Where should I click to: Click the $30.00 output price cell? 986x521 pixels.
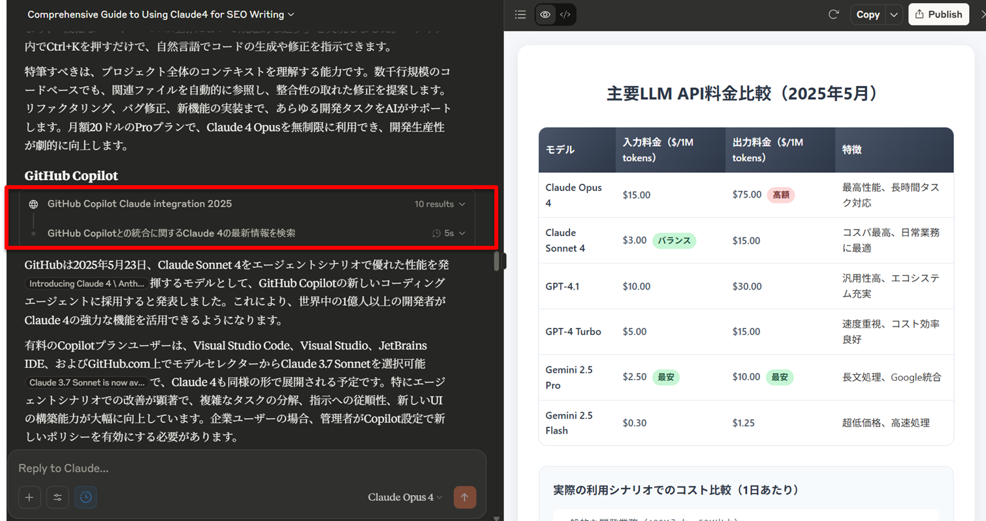tap(747, 286)
